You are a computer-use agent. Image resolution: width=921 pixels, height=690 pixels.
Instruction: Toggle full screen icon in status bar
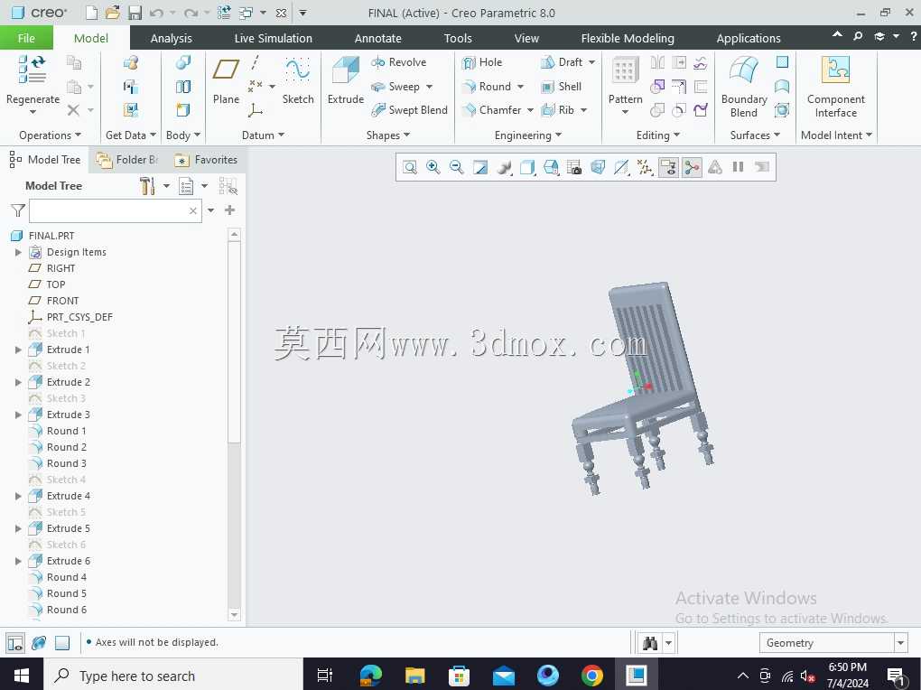(62, 643)
